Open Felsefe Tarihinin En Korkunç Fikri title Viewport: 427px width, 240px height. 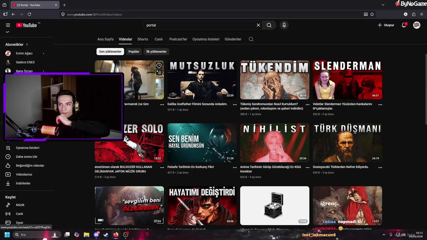pos(191,167)
